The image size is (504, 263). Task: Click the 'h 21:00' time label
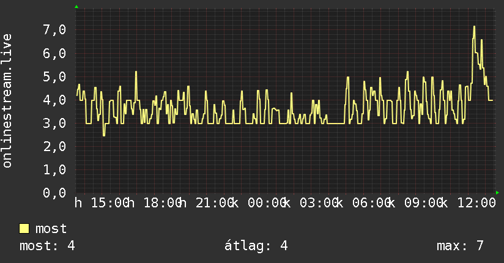tap(206, 203)
